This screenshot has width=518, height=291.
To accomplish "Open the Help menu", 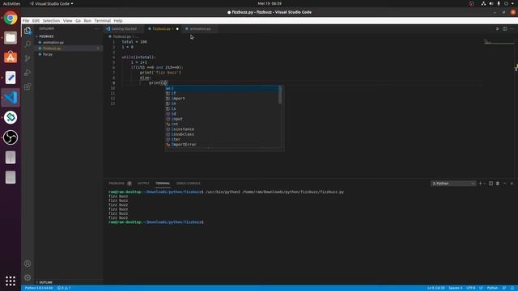I will tap(118, 21).
